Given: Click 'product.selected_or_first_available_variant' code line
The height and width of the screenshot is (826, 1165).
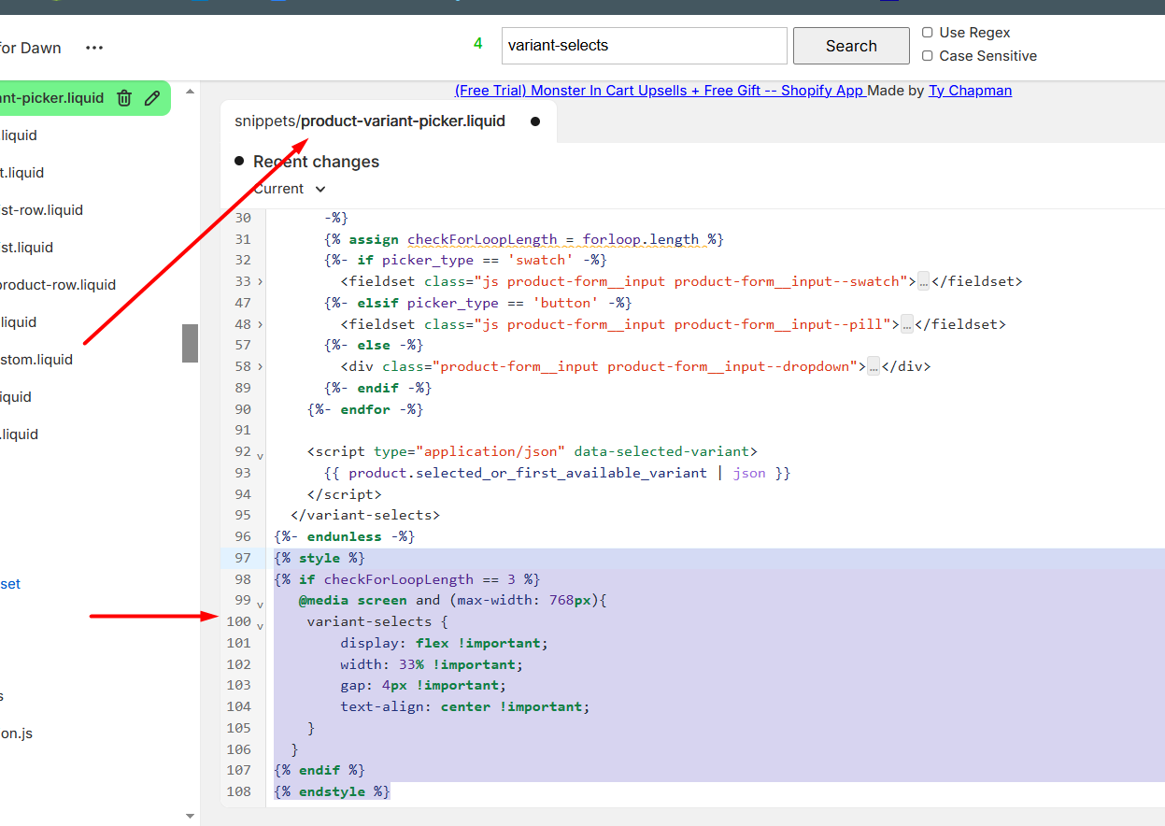Looking at the screenshot, I should click(558, 473).
